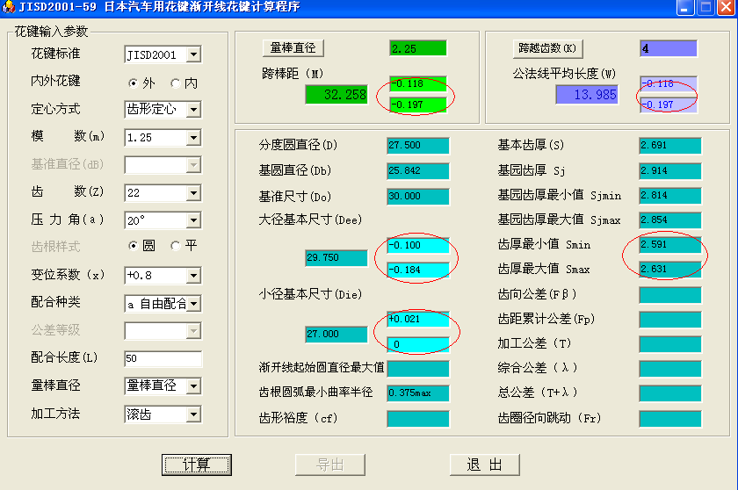Open the 模数(m) 1.25 dropdown
738x490 pixels.
point(193,138)
